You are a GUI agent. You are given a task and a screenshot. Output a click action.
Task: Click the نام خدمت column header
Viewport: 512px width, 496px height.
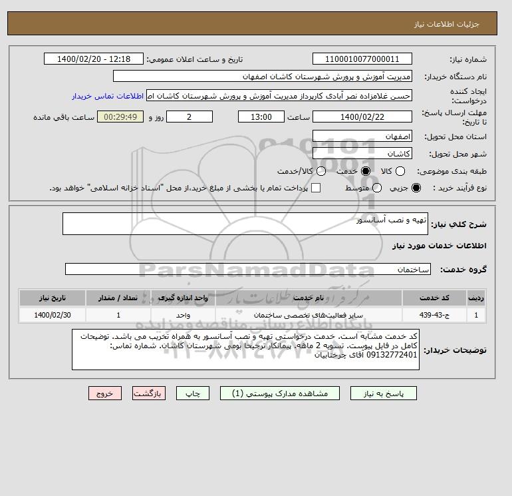coord(309,298)
